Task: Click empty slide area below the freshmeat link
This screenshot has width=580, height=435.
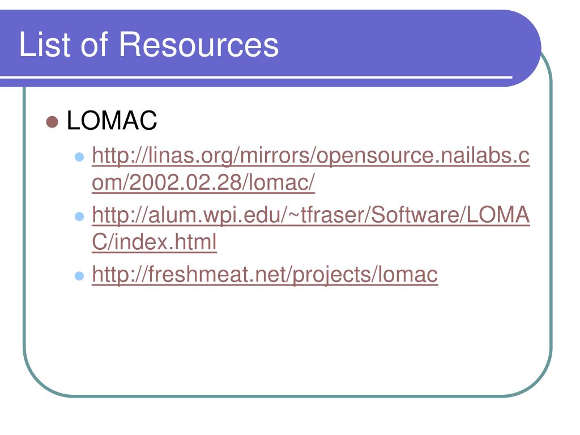Action: (x=288, y=340)
